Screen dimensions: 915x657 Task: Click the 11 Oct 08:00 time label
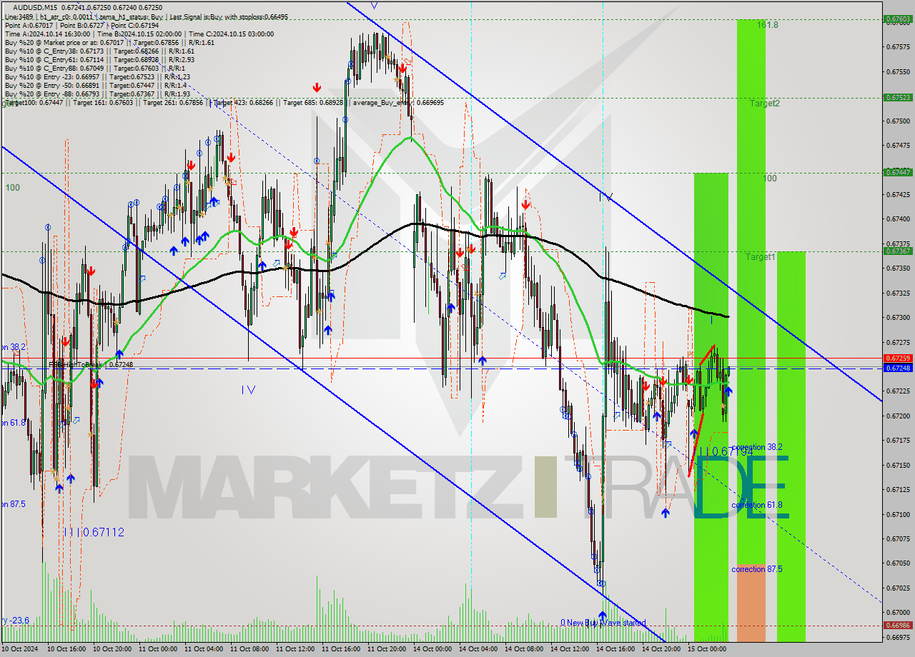click(x=249, y=649)
